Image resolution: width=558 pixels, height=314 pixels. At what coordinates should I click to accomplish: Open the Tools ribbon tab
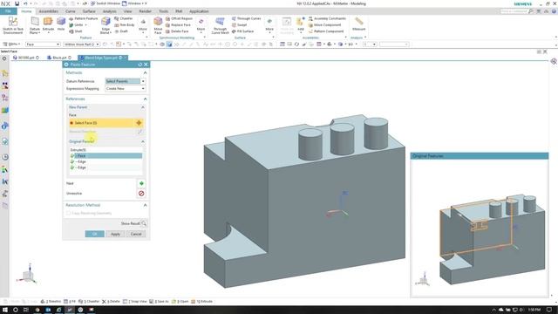(x=163, y=11)
